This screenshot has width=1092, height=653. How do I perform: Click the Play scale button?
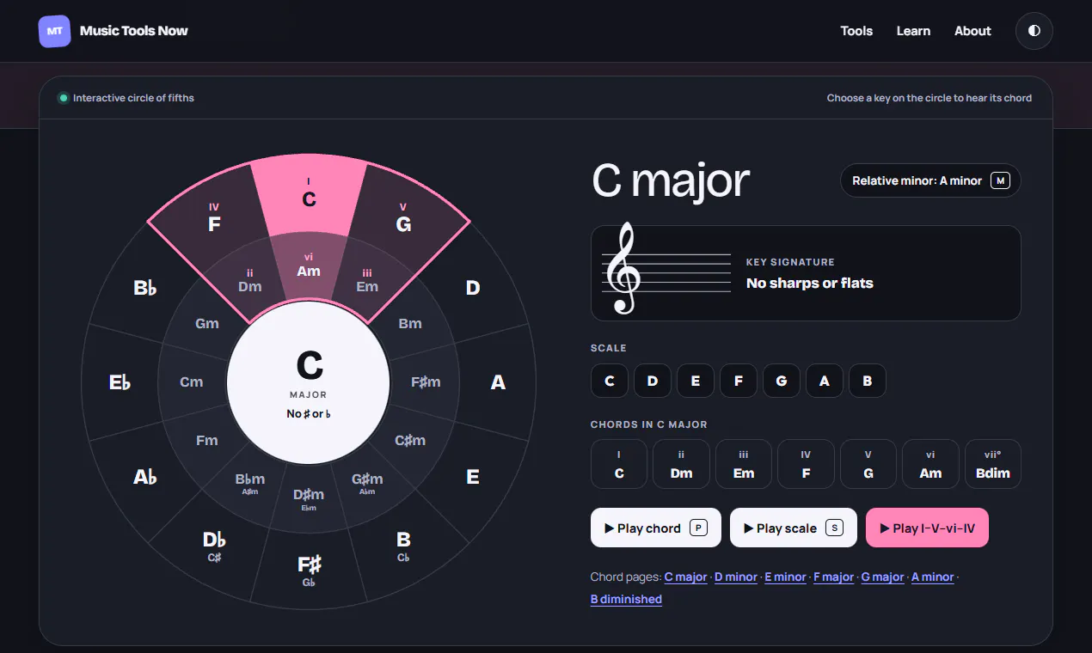(794, 528)
